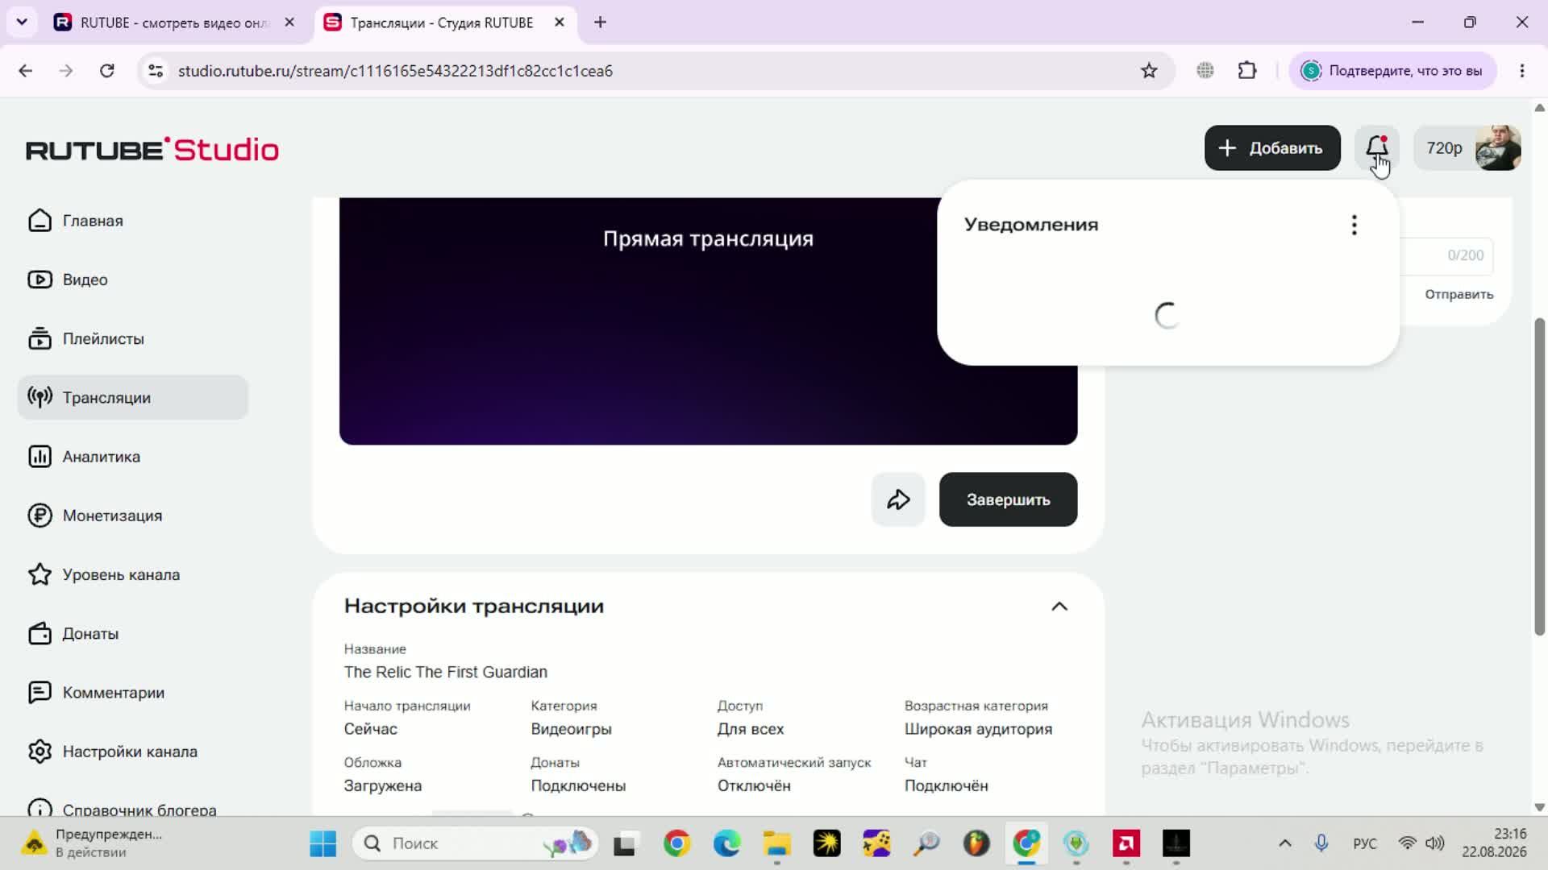
Task: Click the share stream arrow icon
Action: [x=898, y=499]
